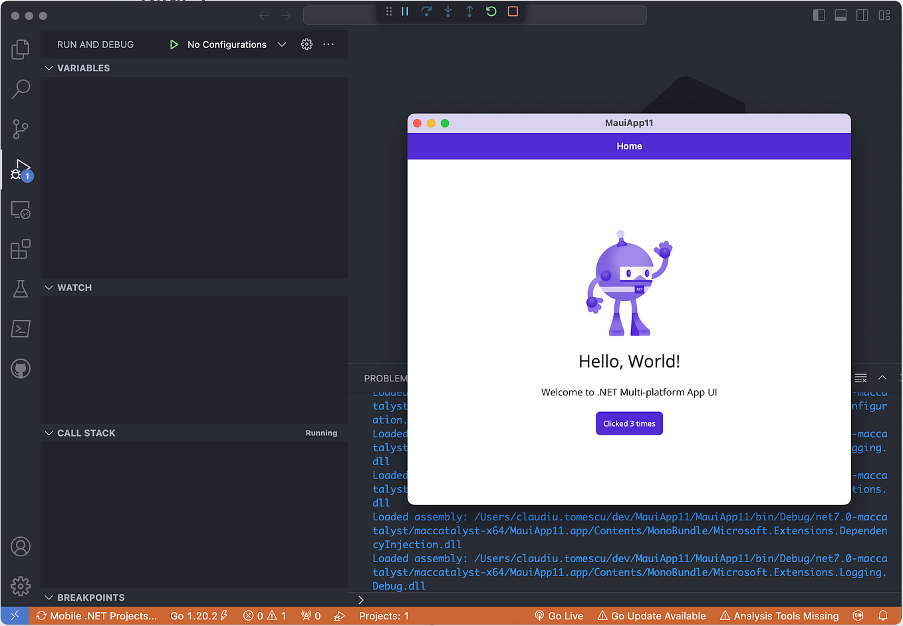Open the terminal-style activity bar icon
Viewport: 903px width, 626px height.
tap(21, 328)
